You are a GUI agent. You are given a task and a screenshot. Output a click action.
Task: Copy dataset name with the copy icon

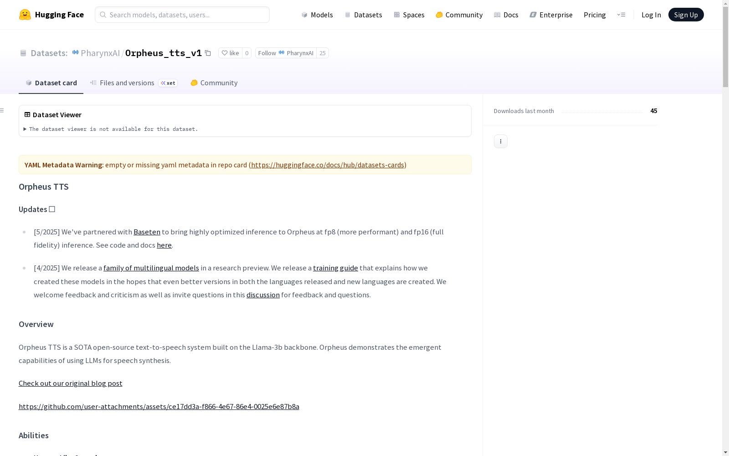[208, 53]
